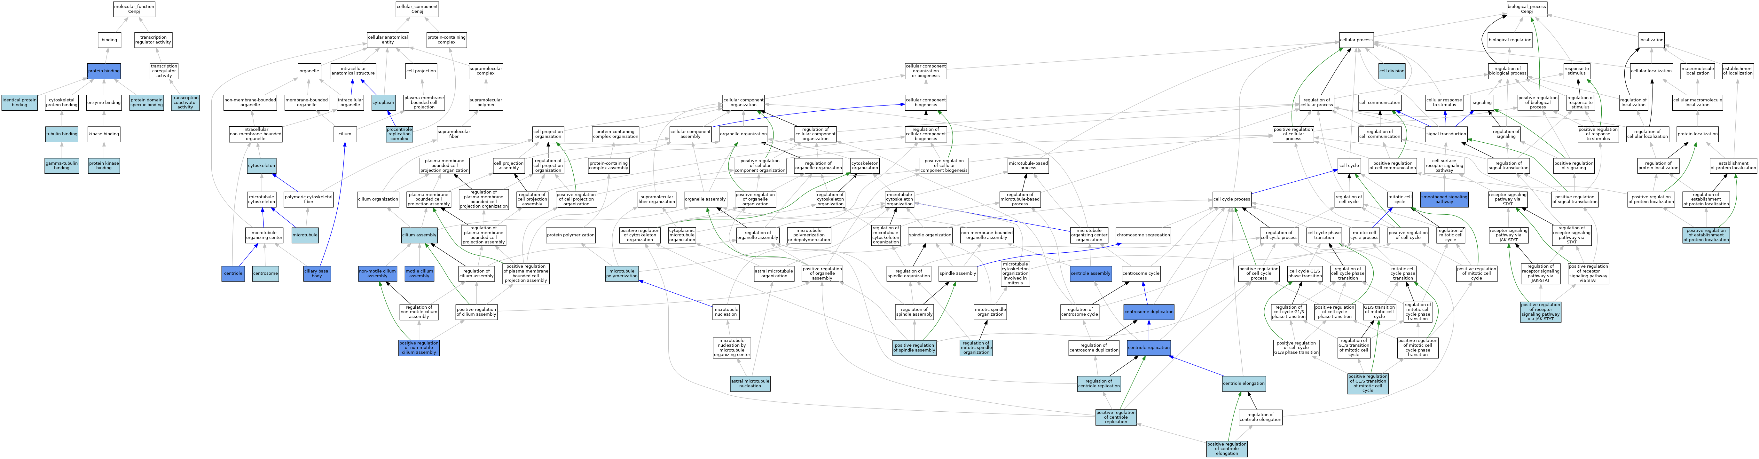
Task: Click the 'protein domain specific binding' node
Action: pyautogui.click(x=147, y=102)
